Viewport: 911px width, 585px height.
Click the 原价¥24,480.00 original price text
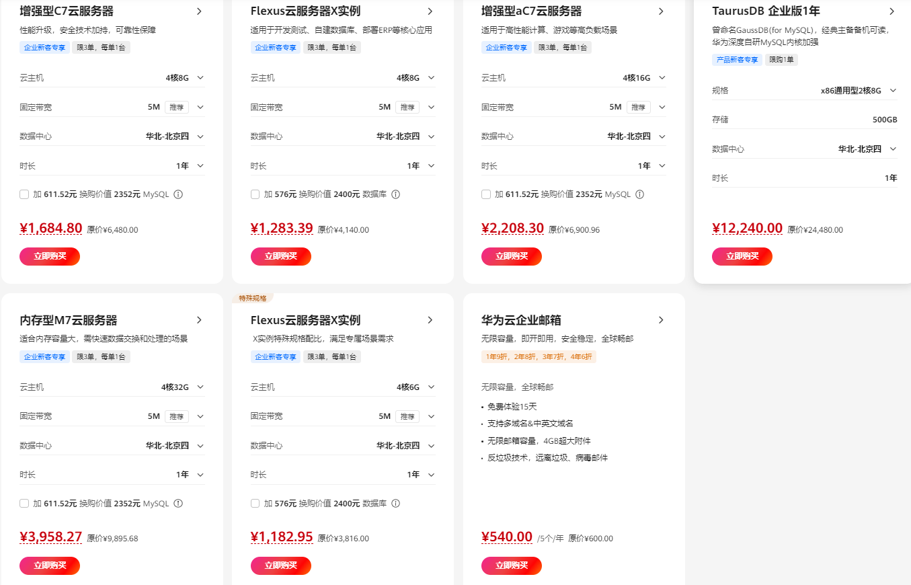click(x=816, y=230)
